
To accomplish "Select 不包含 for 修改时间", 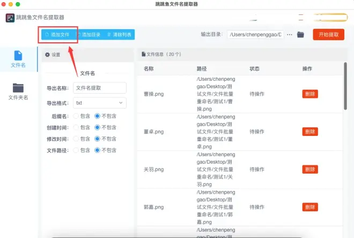I will (97, 139).
